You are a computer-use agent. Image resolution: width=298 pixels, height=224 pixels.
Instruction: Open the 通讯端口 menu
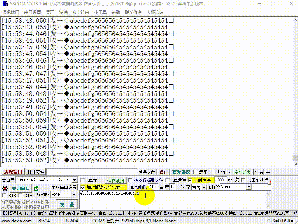[10, 12]
